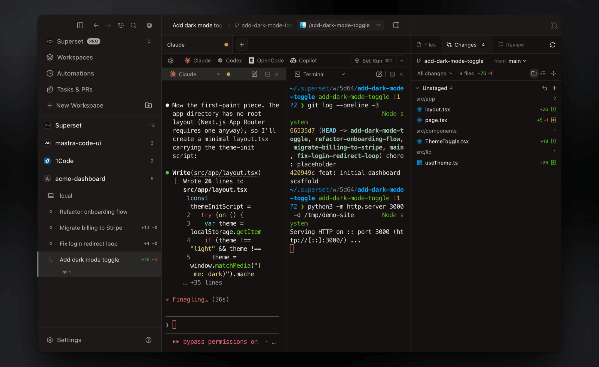This screenshot has width=599, height=367.
Task: Select the Superset project row
Action: (x=99, y=125)
